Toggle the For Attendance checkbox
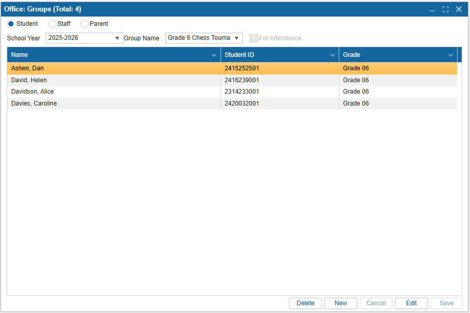 pyautogui.click(x=254, y=38)
